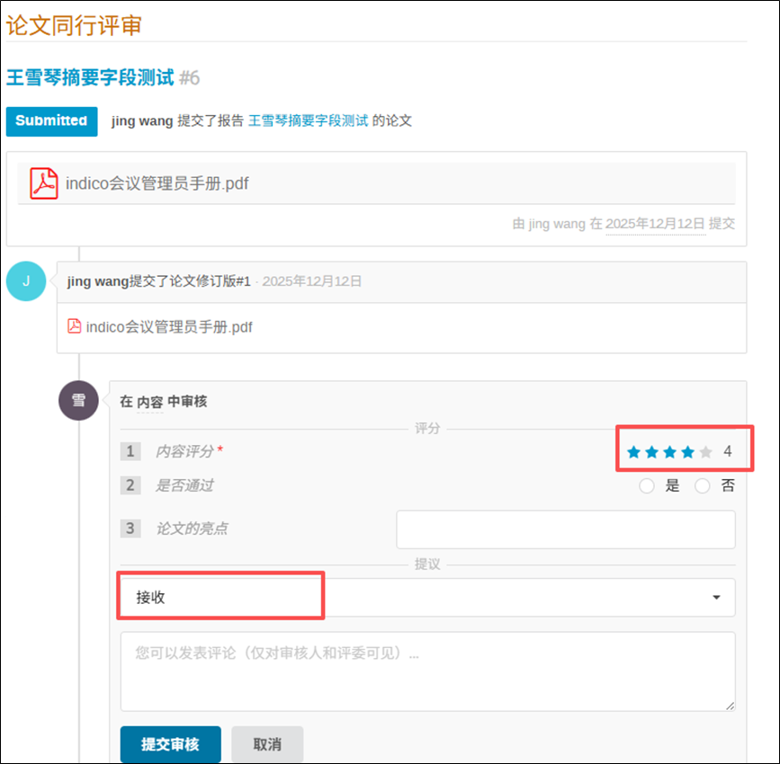The width and height of the screenshot is (780, 764).
Task: Set content rating to five stars
Action: click(706, 452)
